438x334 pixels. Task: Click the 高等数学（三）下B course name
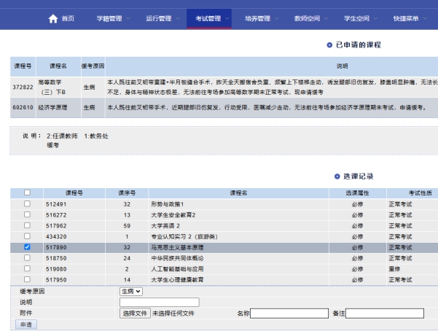pos(52,87)
